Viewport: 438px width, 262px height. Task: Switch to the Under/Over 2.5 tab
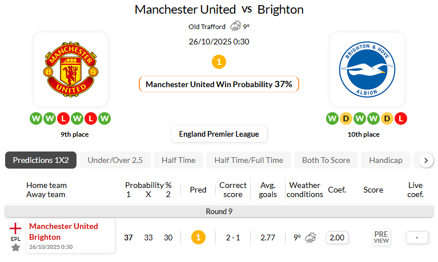click(x=115, y=160)
